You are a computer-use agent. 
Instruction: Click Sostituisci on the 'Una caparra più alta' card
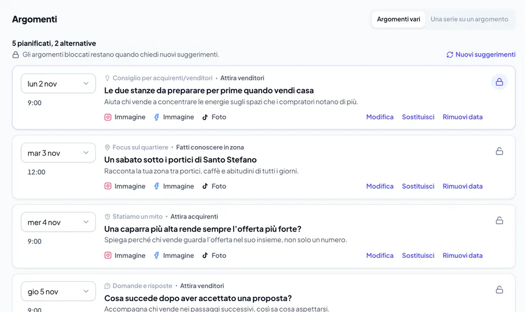[x=418, y=256]
